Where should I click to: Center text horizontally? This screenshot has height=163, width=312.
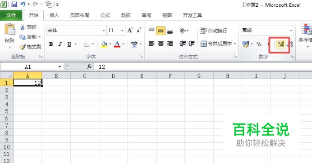(x=161, y=44)
